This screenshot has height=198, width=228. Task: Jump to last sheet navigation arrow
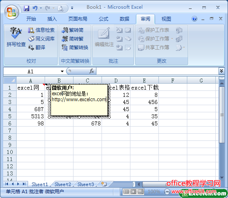[24, 184]
